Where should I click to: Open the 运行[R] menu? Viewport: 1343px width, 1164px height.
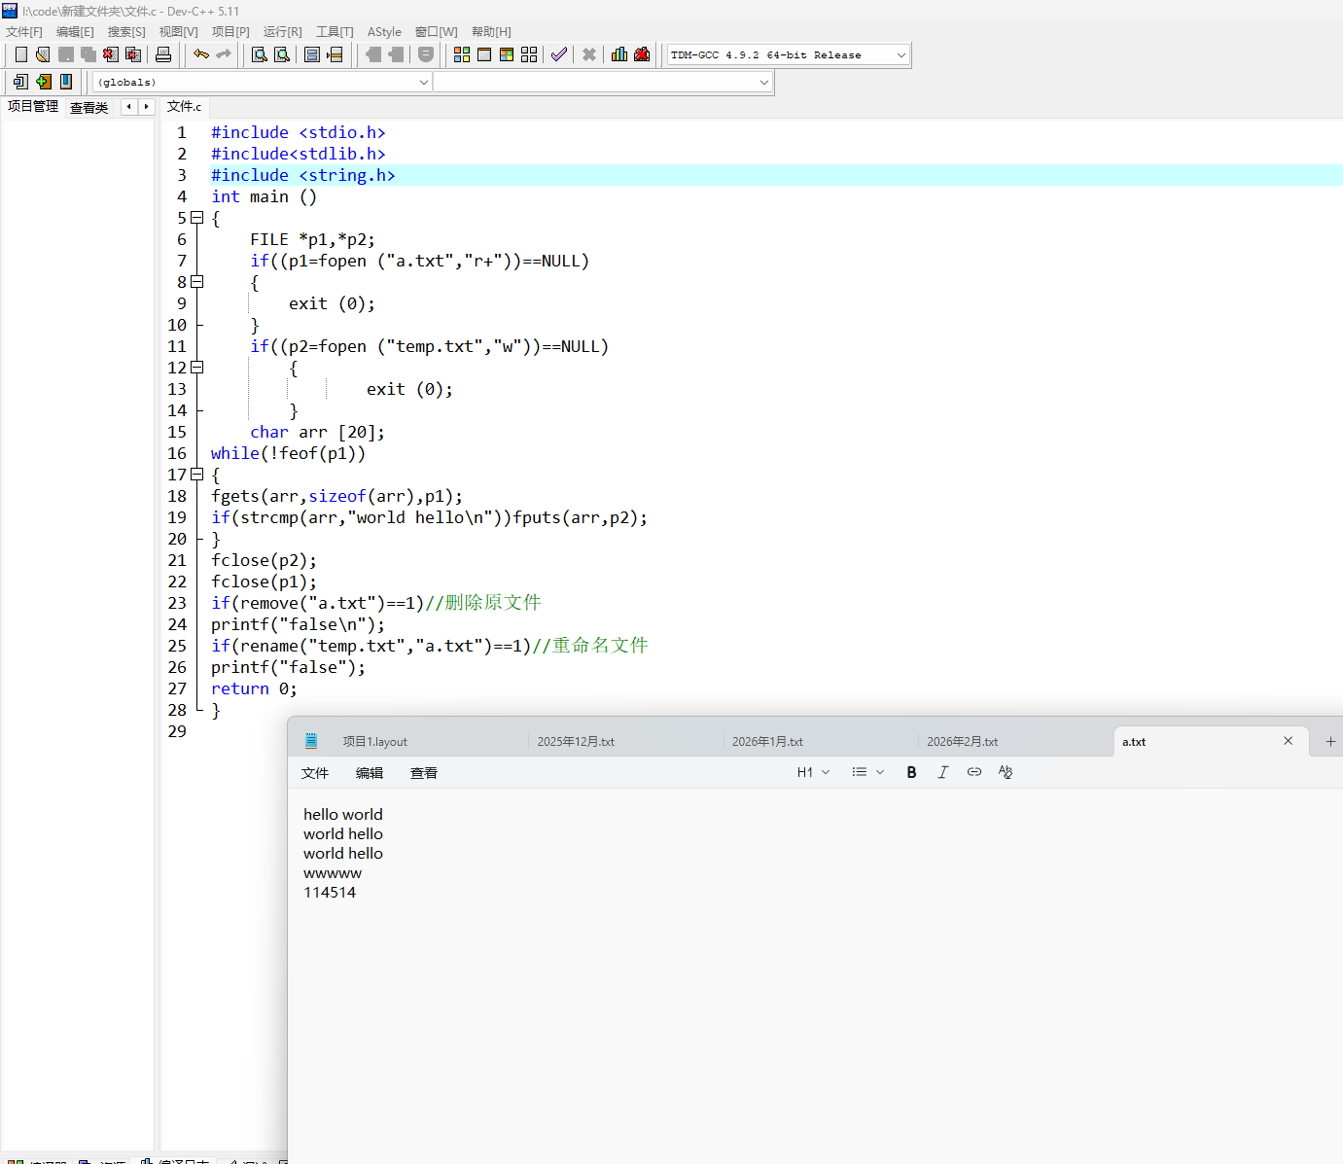[282, 32]
